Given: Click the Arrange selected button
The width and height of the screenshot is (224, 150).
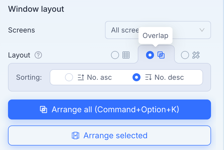Looking at the screenshot, I should click(109, 135).
